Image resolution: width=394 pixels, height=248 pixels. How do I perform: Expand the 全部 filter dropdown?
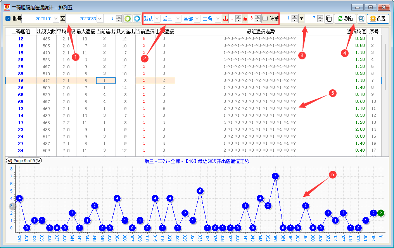(197, 19)
